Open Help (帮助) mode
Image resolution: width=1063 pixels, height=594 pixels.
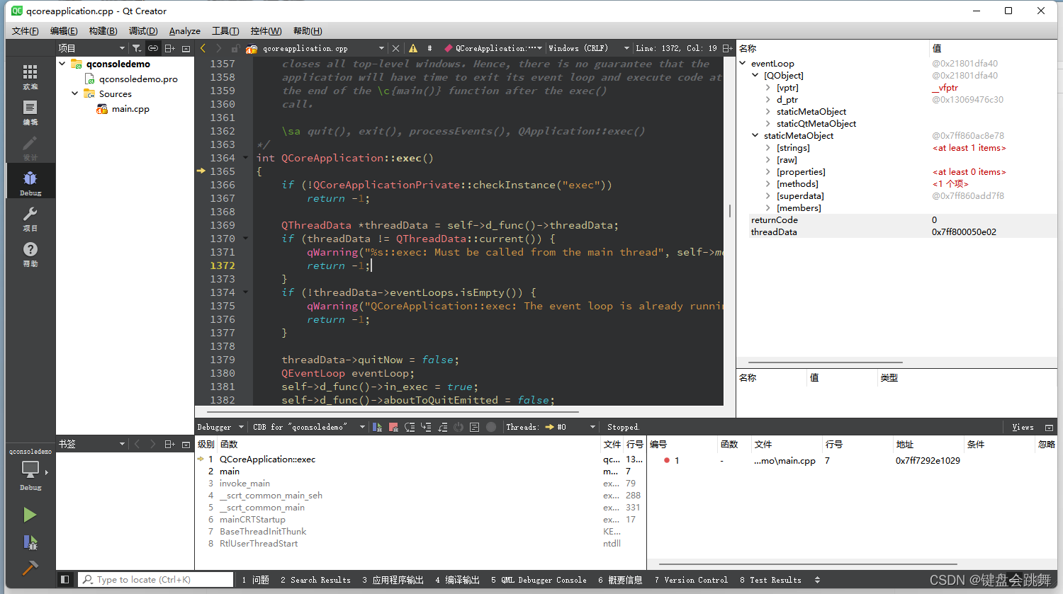(30, 253)
